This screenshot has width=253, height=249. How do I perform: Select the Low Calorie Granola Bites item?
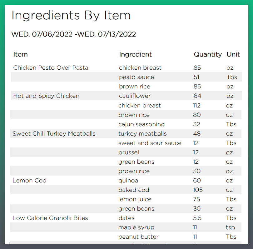pyautogui.click(x=50, y=218)
